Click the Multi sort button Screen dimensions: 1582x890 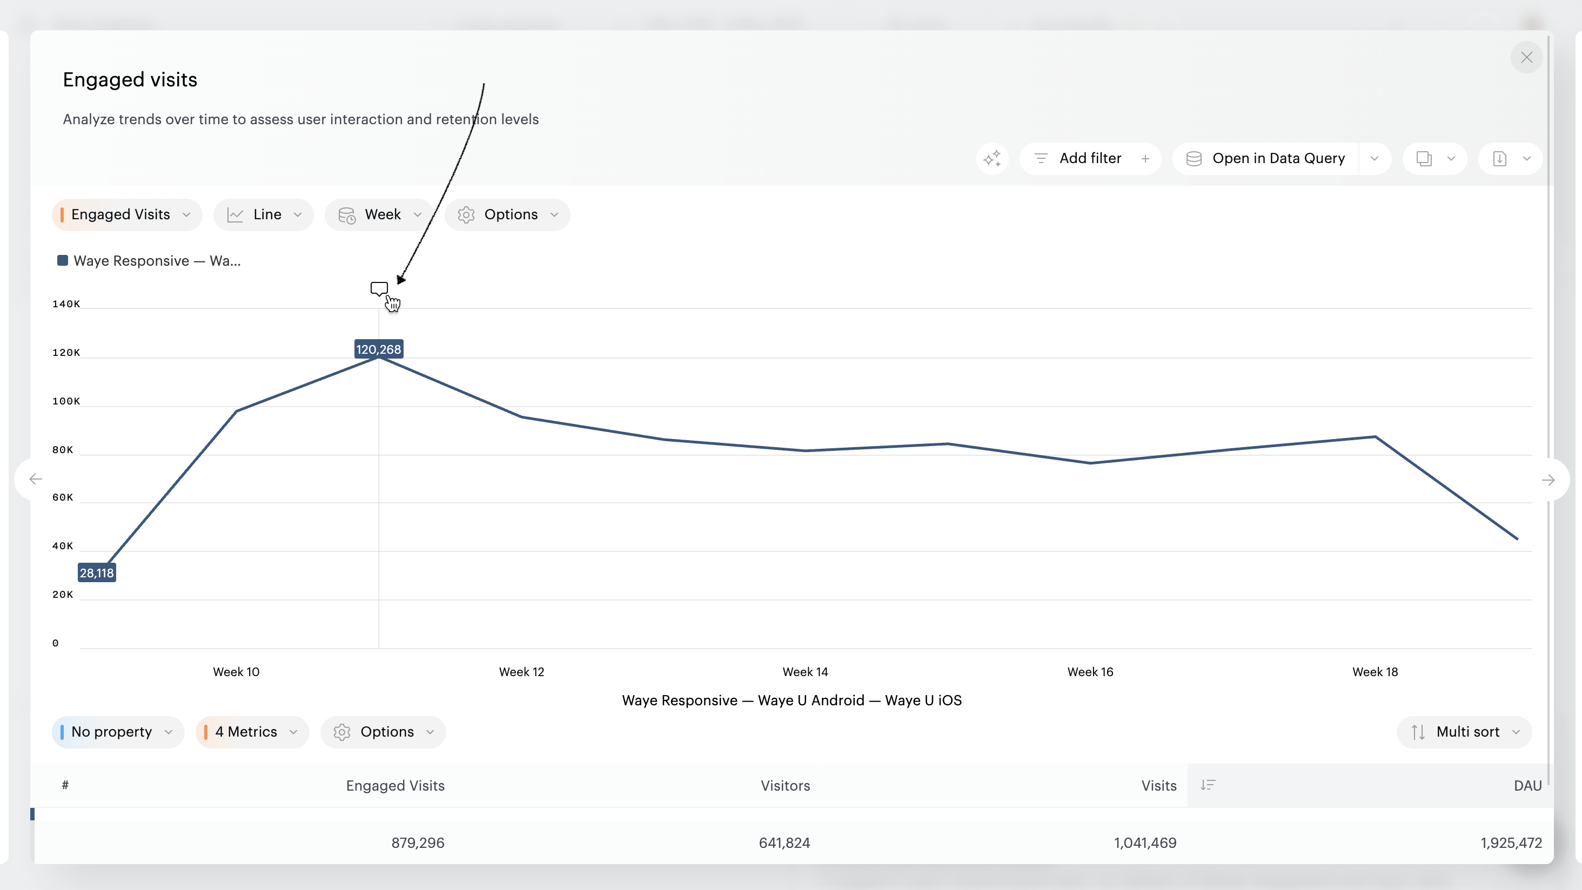point(1464,732)
